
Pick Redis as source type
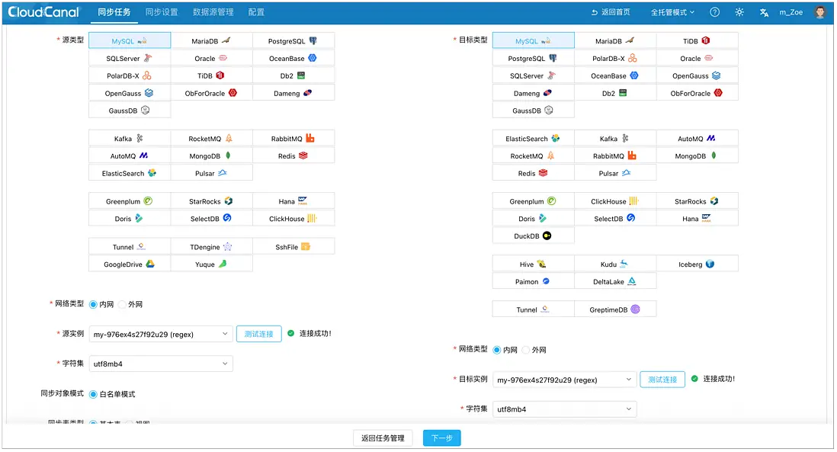(x=293, y=155)
